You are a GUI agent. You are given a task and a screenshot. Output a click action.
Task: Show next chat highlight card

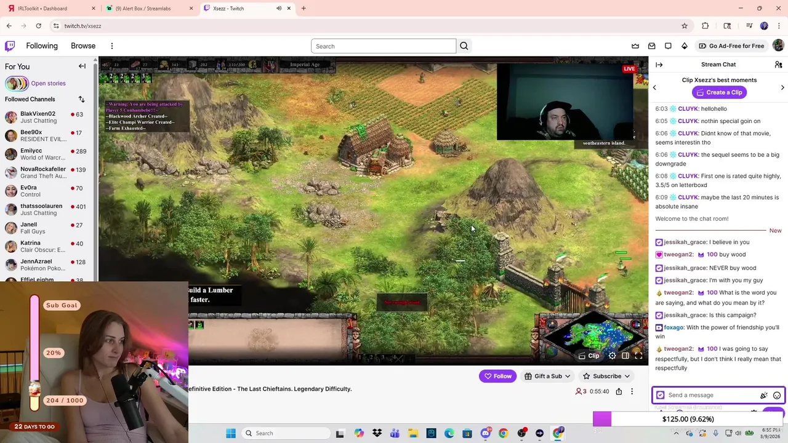[x=782, y=87]
